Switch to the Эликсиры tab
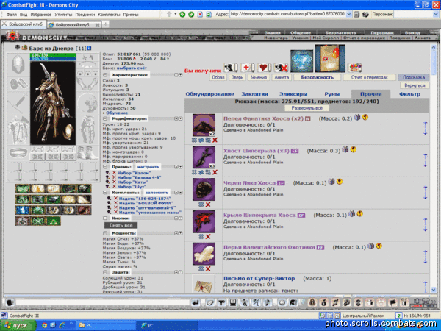 (x=293, y=94)
